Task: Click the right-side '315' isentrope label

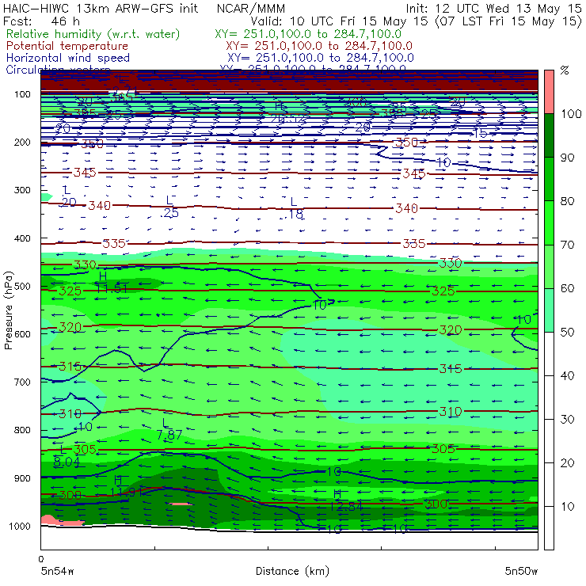Action: (450, 369)
